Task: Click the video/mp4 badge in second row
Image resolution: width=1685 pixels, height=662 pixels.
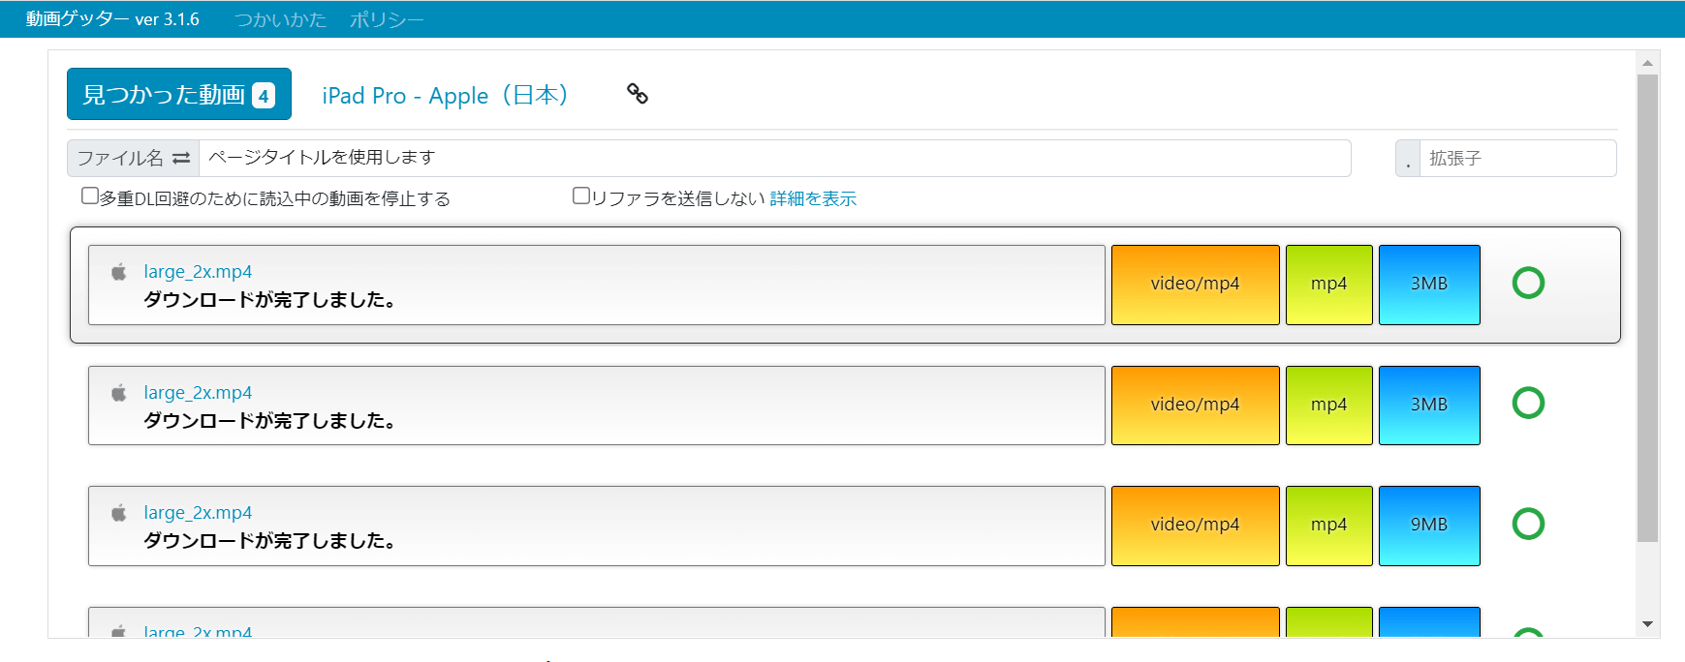Action: (1195, 406)
